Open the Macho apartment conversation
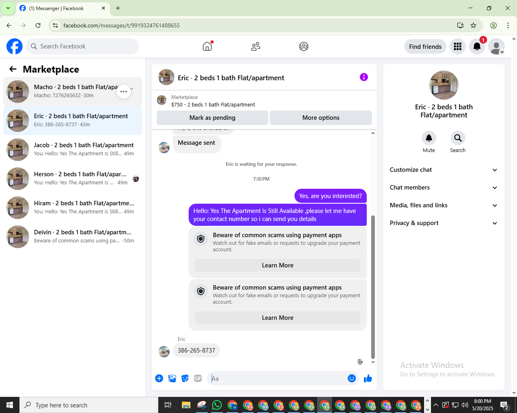 click(x=73, y=92)
